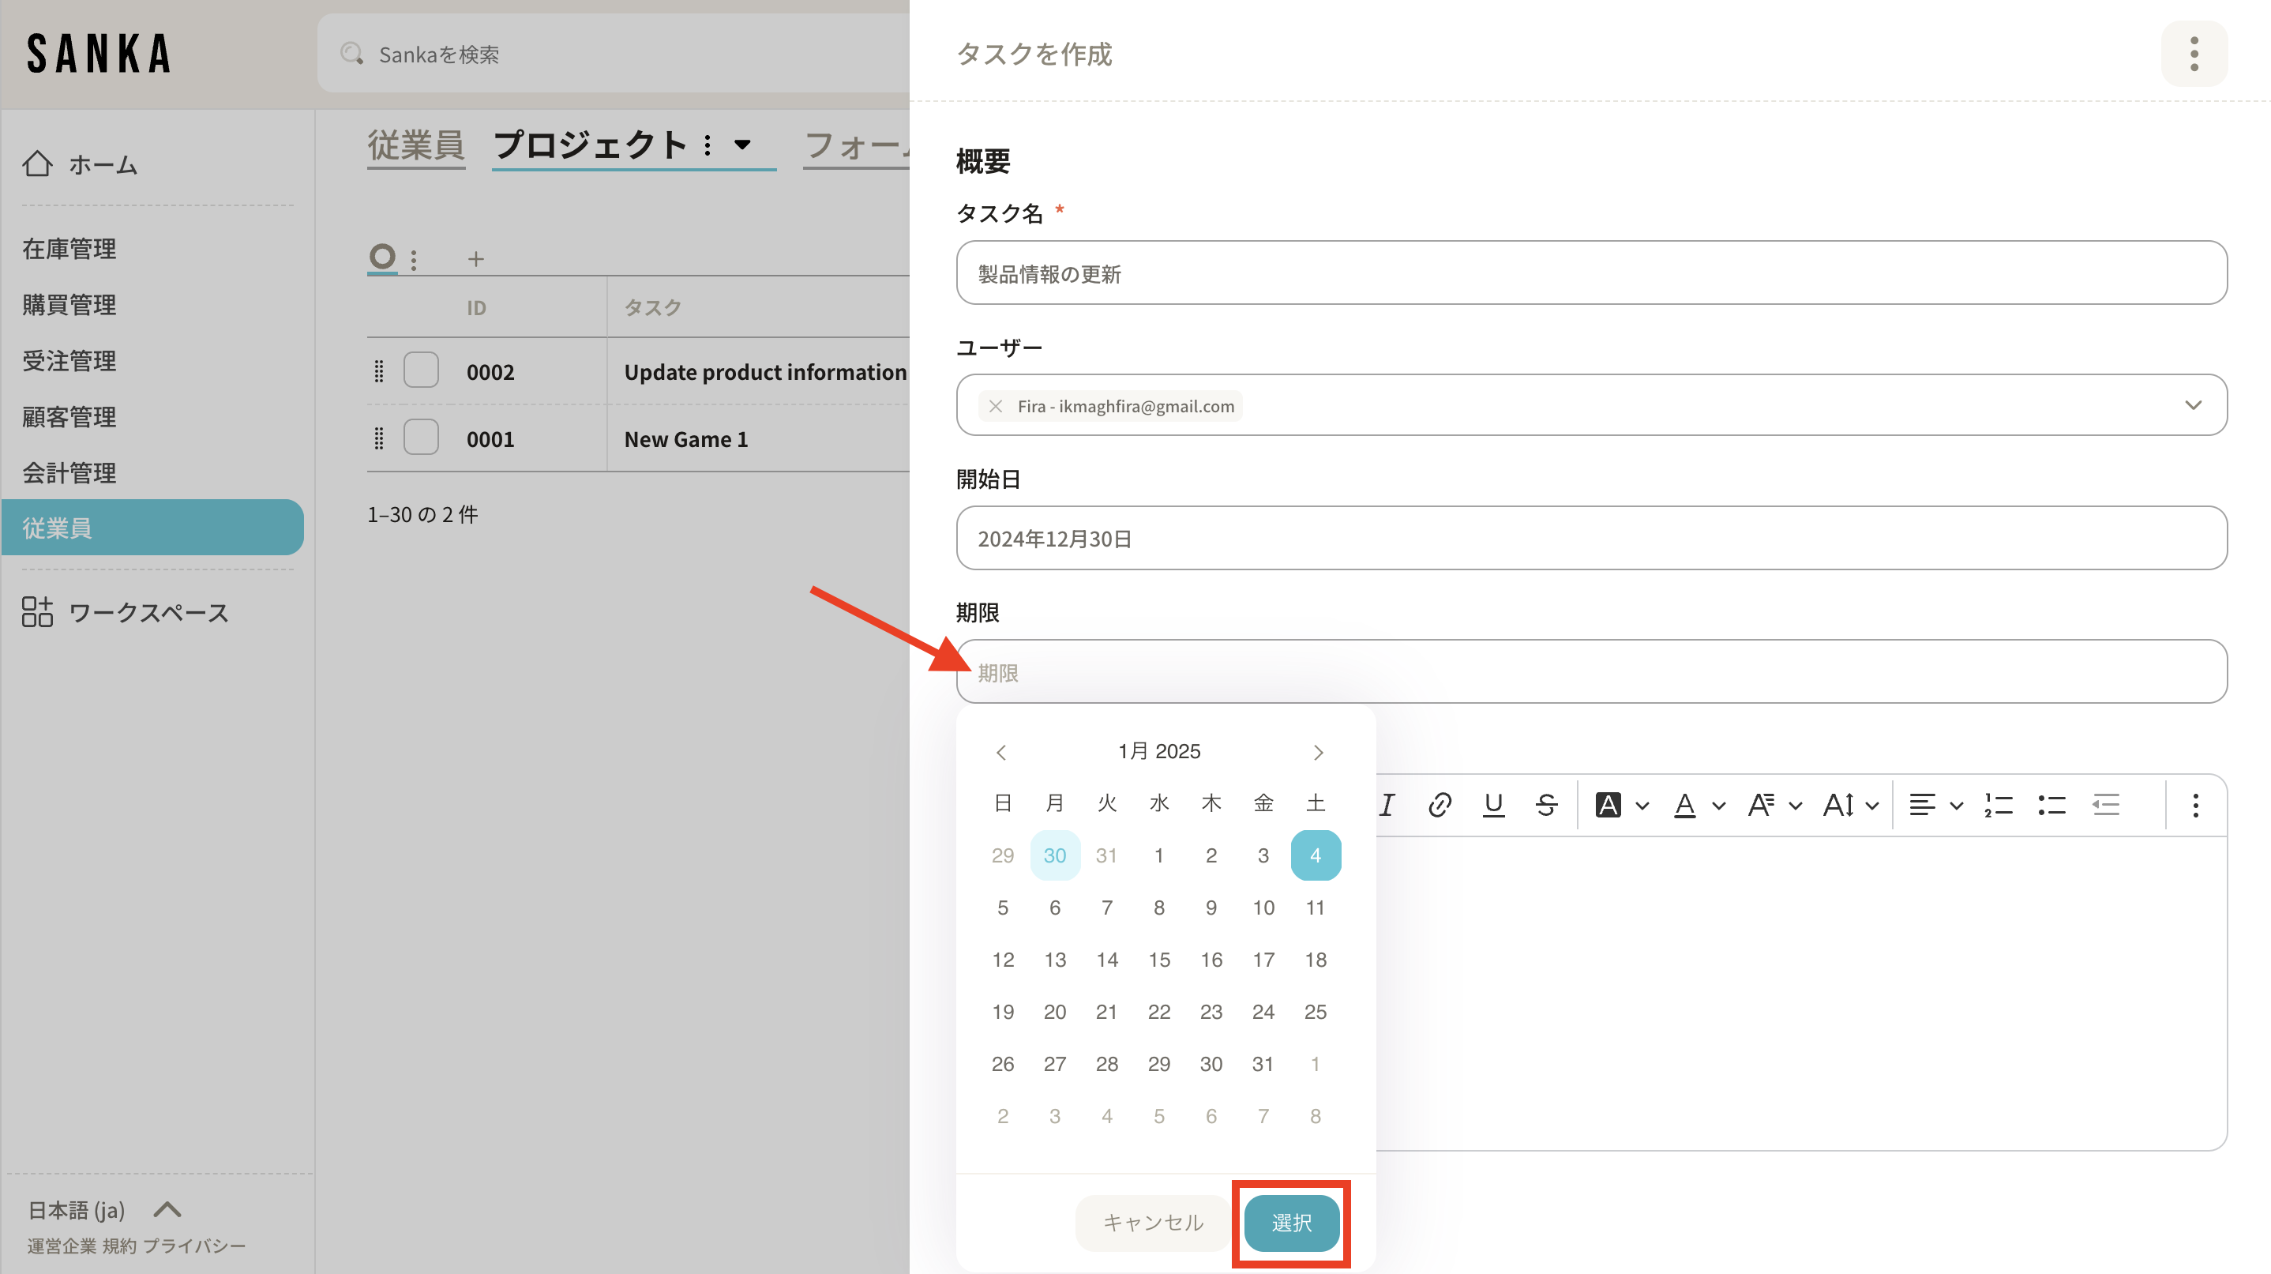Toggle strikethrough formatting in editor toolbar
Image resolution: width=2271 pixels, height=1274 pixels.
pyautogui.click(x=1546, y=804)
